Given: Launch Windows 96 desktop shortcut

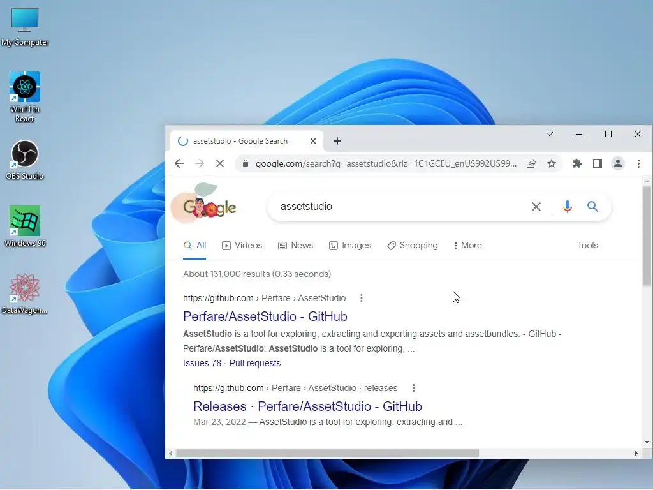Looking at the screenshot, I should 25,226.
